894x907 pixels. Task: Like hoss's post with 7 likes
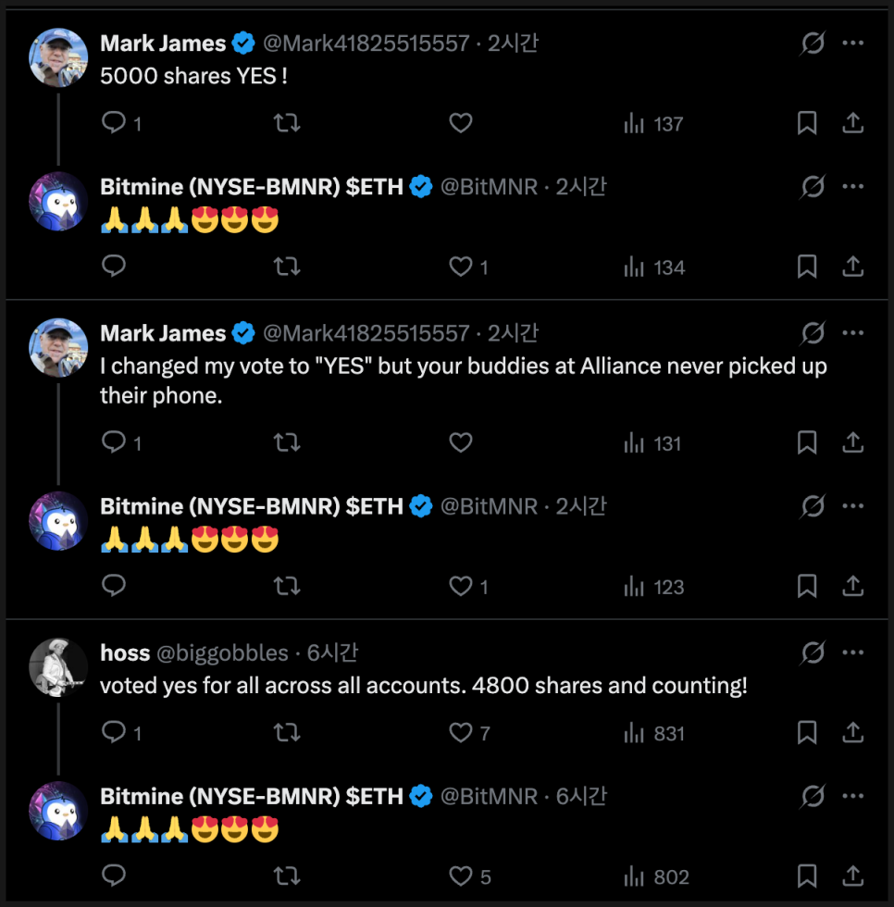pyautogui.click(x=460, y=733)
